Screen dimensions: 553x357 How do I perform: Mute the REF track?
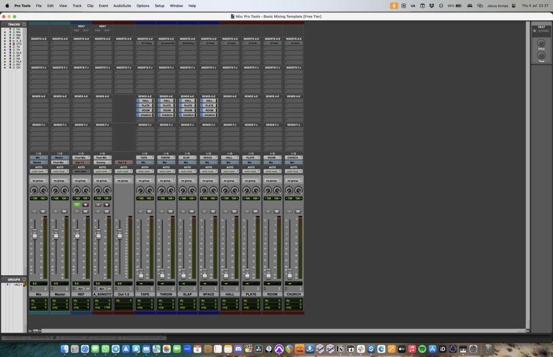coord(85,211)
